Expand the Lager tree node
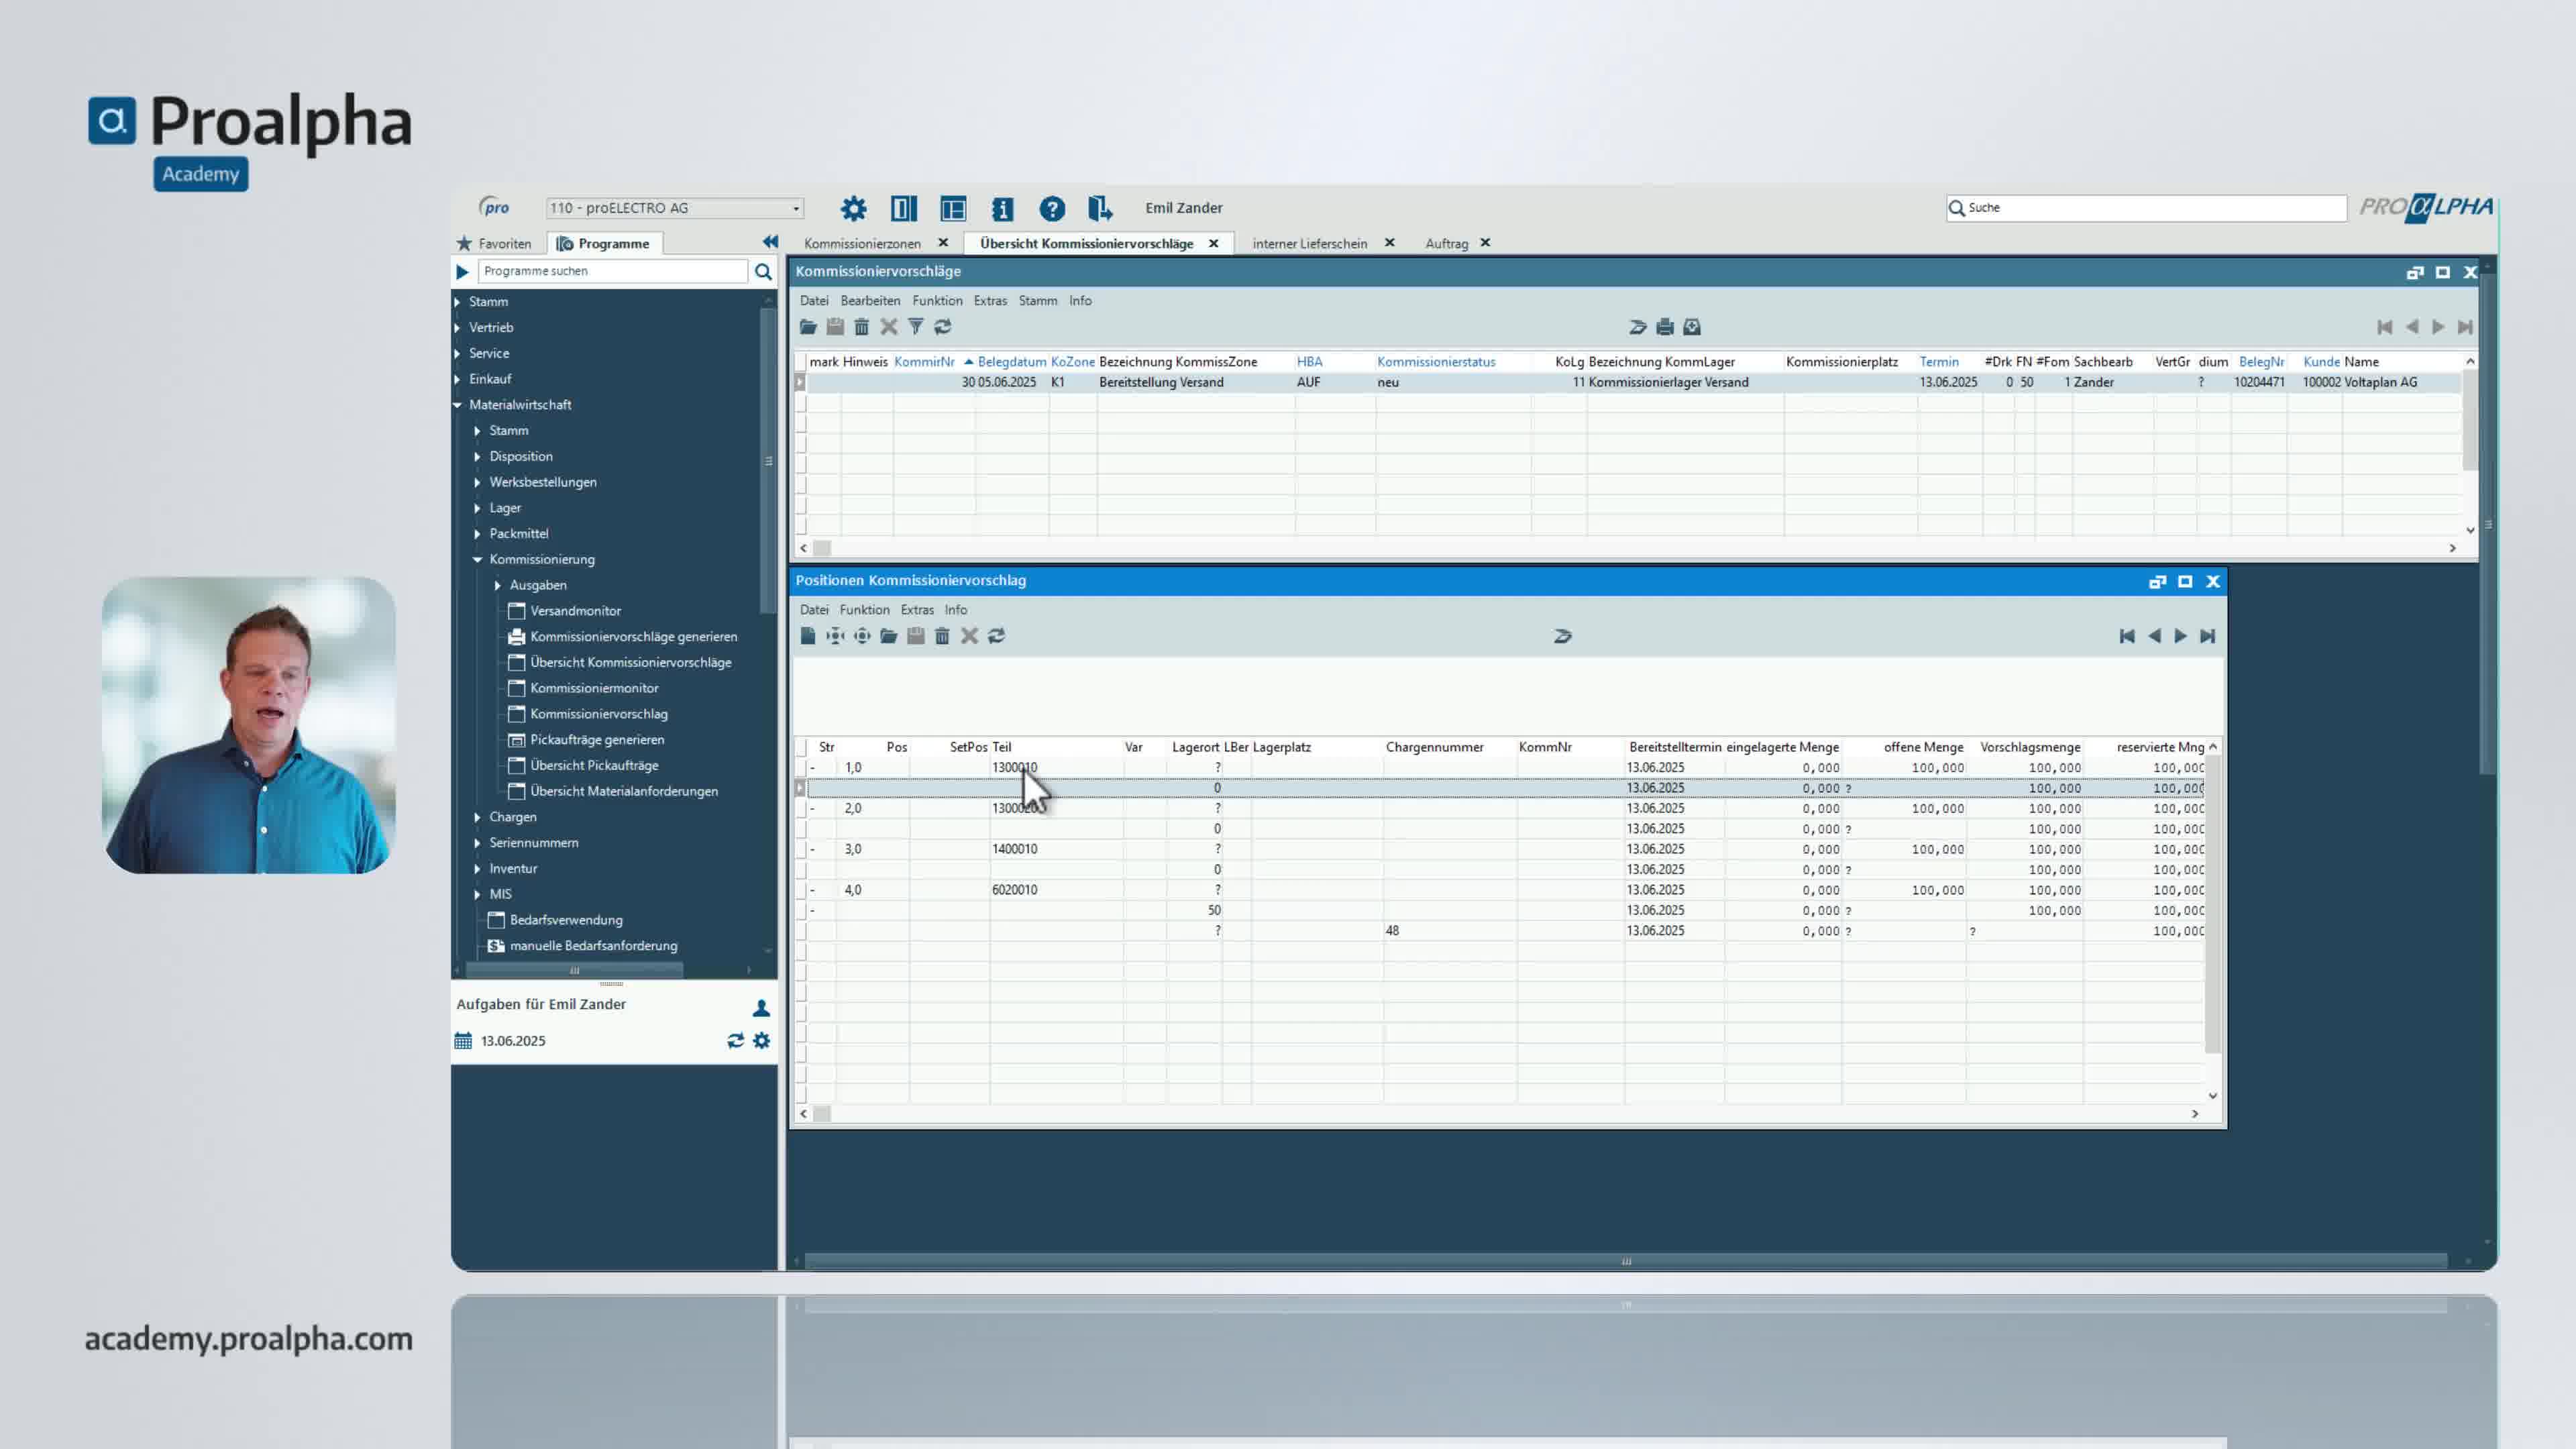Screen dimensions: 2576x1449 pos(477,508)
